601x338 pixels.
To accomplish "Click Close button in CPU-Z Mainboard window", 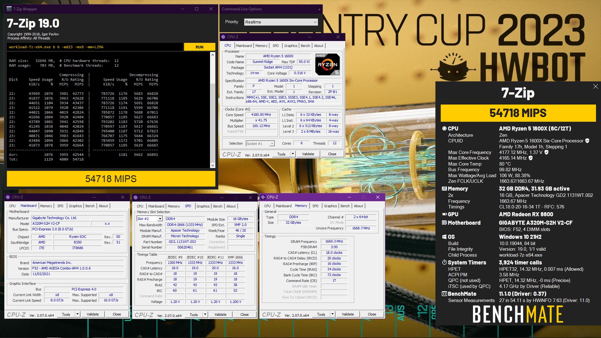I will pyautogui.click(x=117, y=314).
